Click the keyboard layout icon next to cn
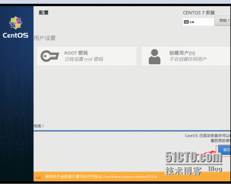 click(186, 22)
